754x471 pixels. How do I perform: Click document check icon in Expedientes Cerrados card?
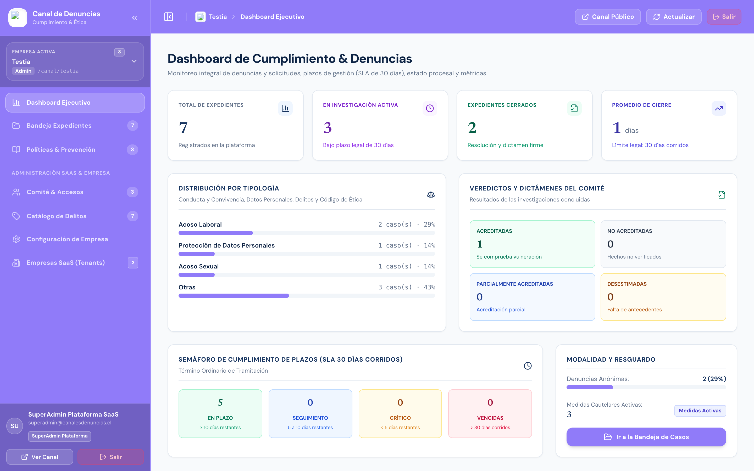(x=574, y=108)
